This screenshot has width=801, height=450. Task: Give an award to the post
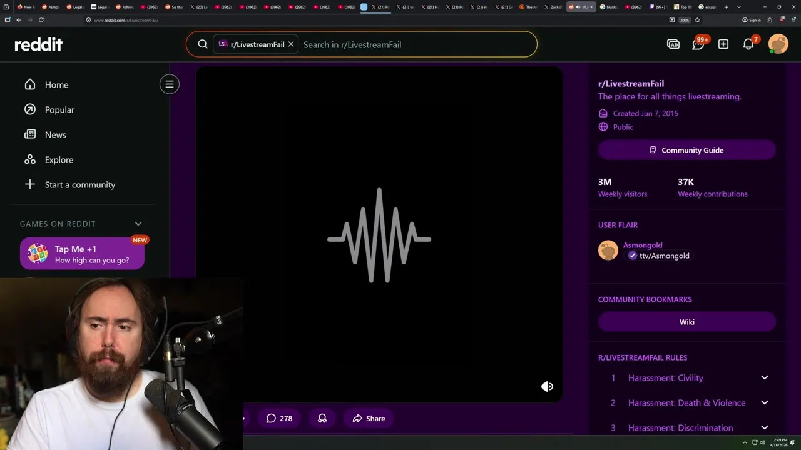click(x=322, y=418)
